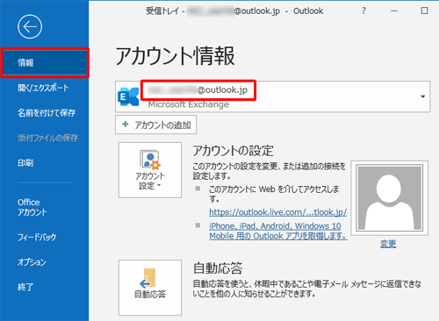Screen dimensions: 439x321
Task: Click the Microsoft Exchange account icon
Action: (x=128, y=96)
